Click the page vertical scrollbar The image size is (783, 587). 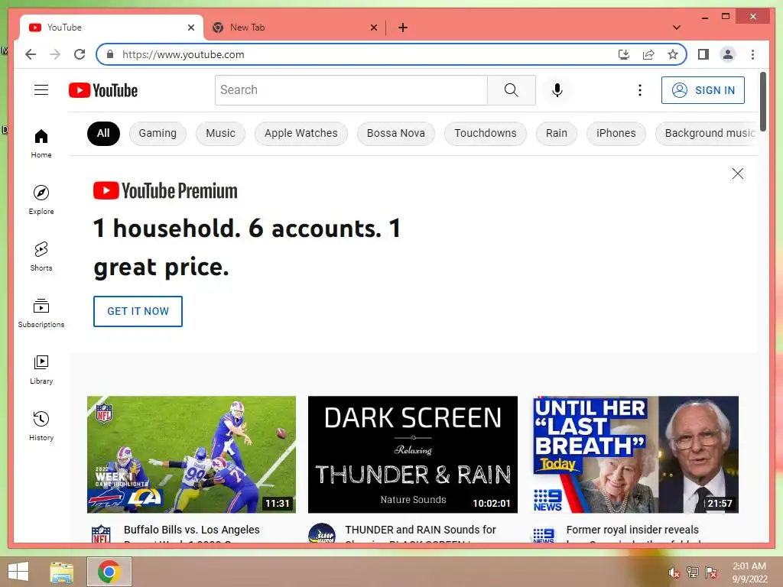763,102
